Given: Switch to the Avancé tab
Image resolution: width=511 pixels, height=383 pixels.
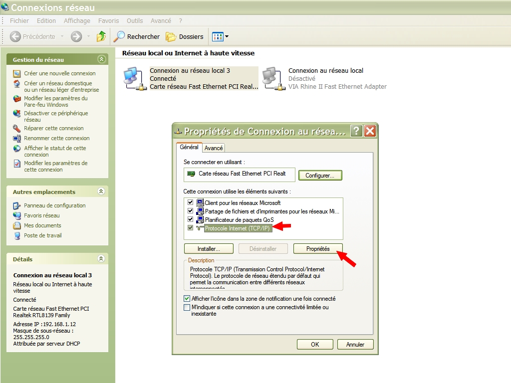Looking at the screenshot, I should point(214,148).
